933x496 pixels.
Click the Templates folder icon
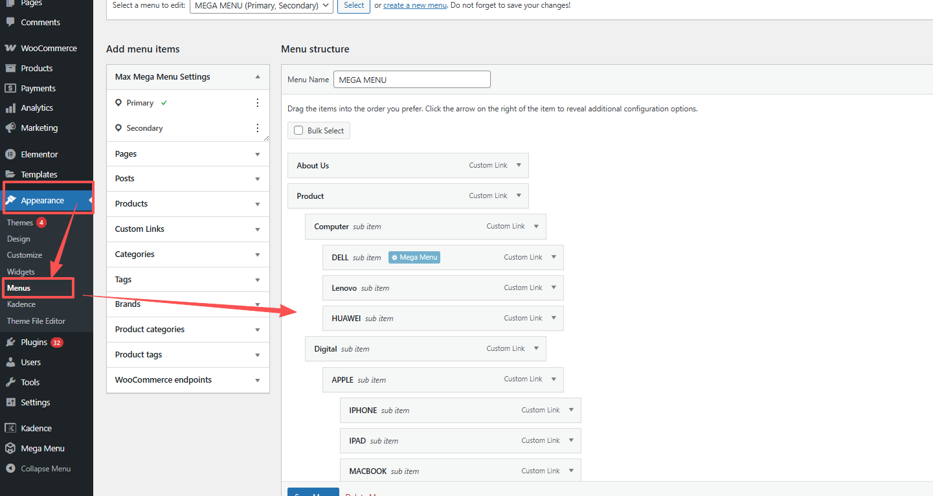[10, 174]
